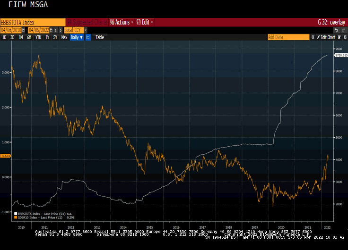This screenshot has width=348, height=250.
Task: Click the FIFW MSGA header text
Action: [x=28, y=4]
